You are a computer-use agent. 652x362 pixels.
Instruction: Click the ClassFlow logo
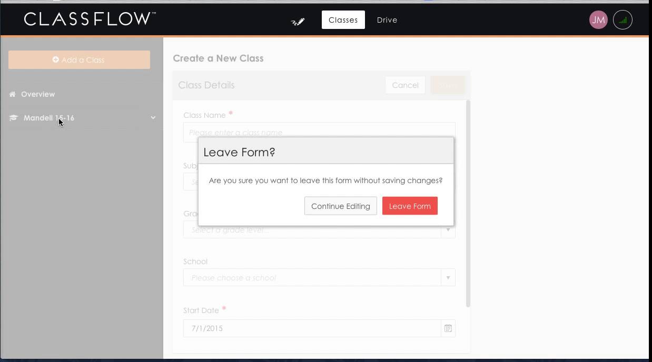pyautogui.click(x=90, y=19)
